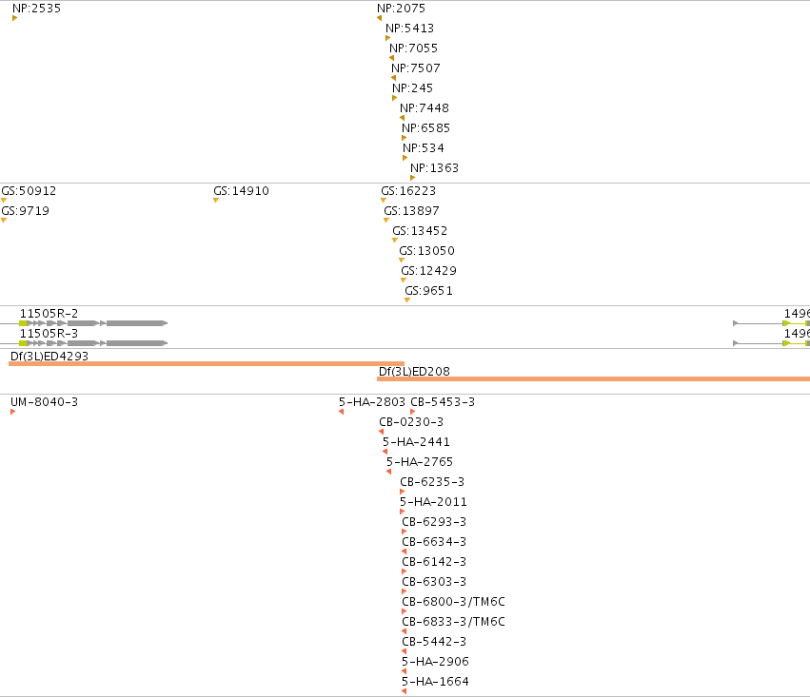The height and width of the screenshot is (697, 810).
Task: Select the CB-5453-3 insertion label
Action: coord(443,402)
